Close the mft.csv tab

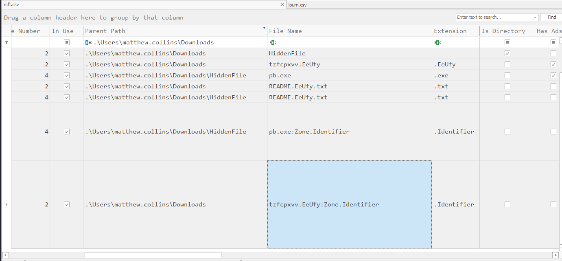(x=282, y=5)
